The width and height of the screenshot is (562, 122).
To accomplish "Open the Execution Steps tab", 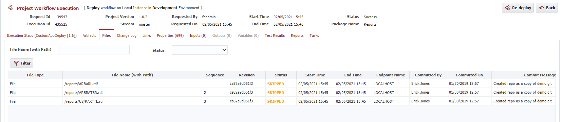I will pyautogui.click(x=42, y=35).
